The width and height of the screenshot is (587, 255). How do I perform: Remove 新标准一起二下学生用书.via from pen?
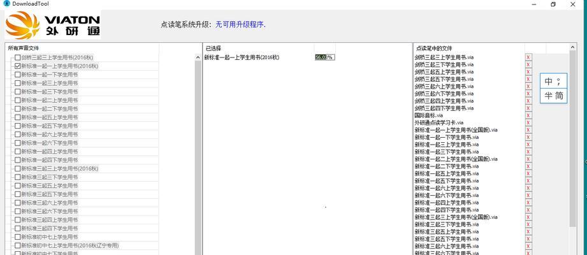pyautogui.click(x=528, y=166)
